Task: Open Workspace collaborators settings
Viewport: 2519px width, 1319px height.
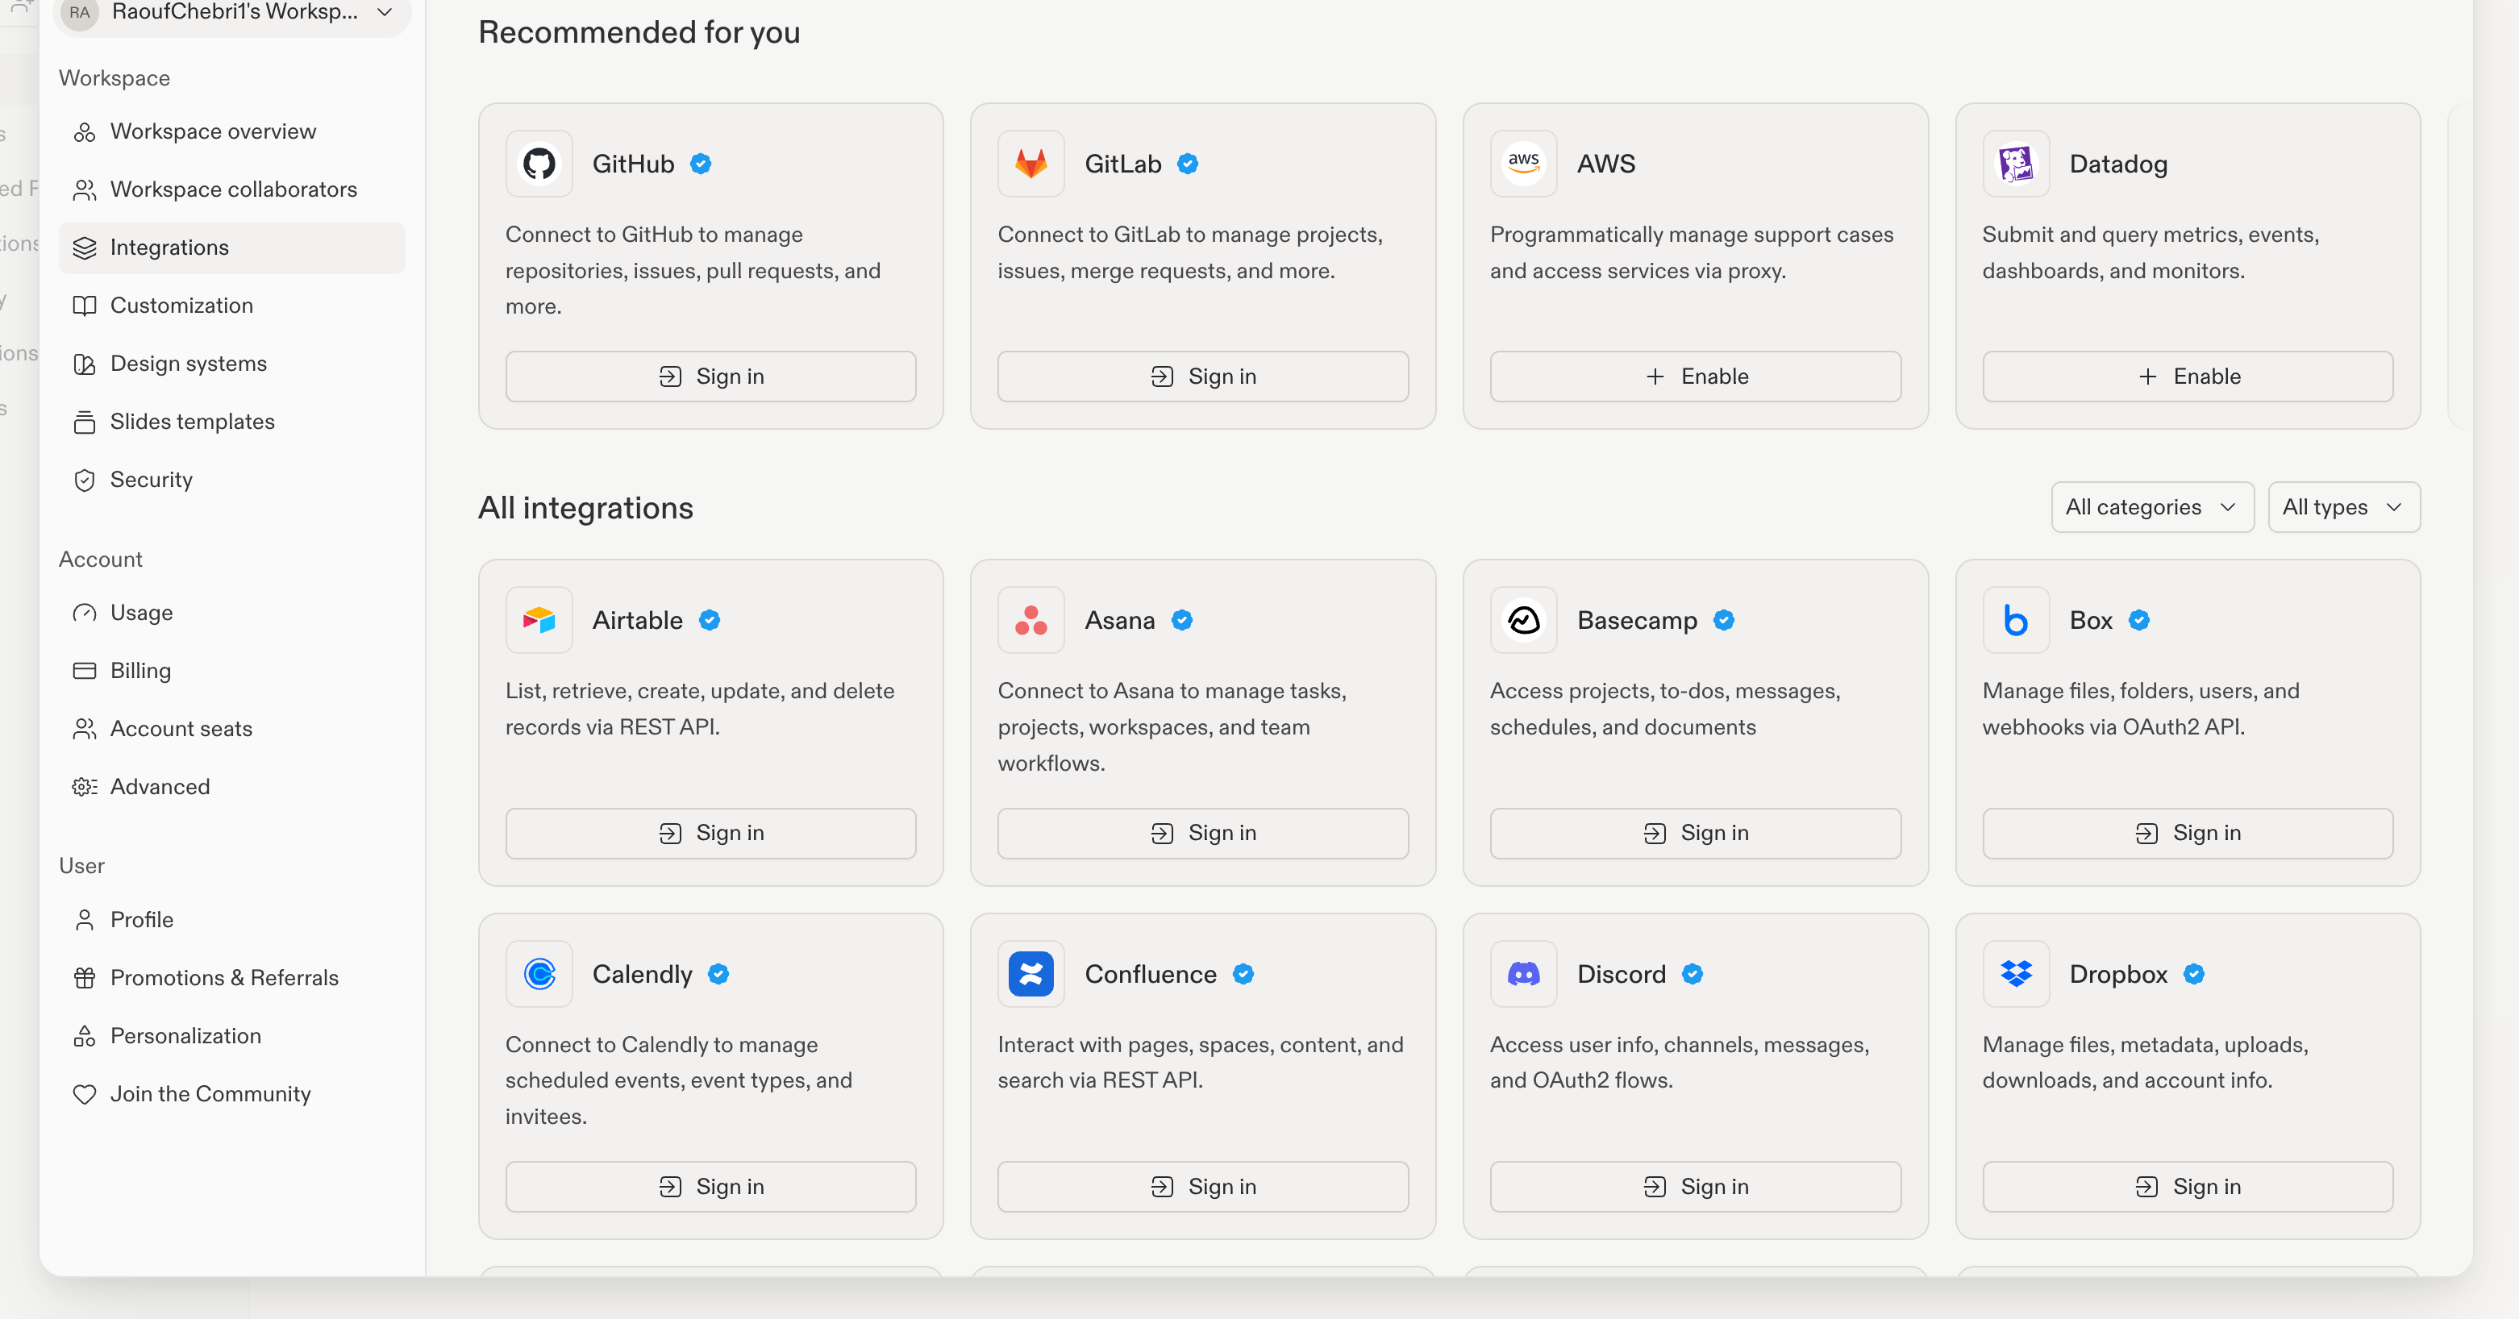Action: click(231, 189)
